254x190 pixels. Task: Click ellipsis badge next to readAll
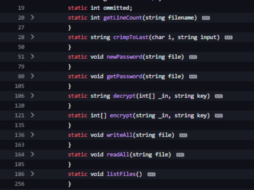pos(180,155)
